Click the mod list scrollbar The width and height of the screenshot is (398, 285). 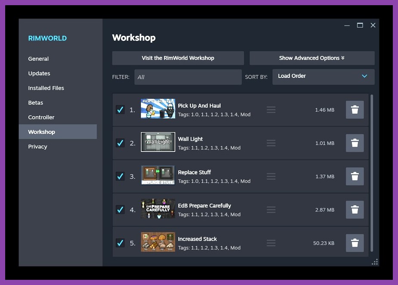[372, 173]
